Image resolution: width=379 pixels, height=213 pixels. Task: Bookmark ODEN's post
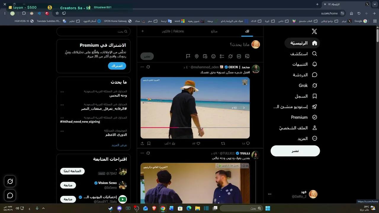(x=149, y=143)
